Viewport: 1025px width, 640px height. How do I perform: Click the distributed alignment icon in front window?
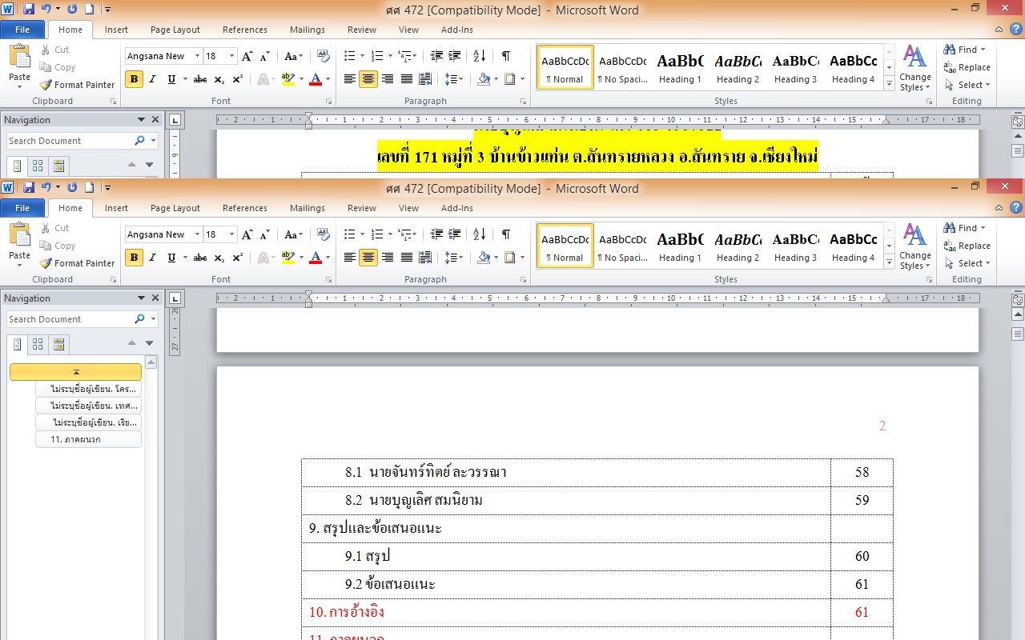click(x=425, y=258)
